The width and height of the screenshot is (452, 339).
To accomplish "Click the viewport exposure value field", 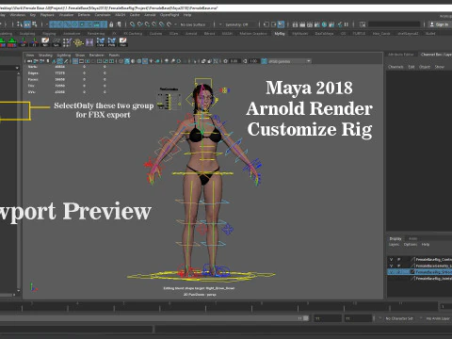I will coord(234,61).
